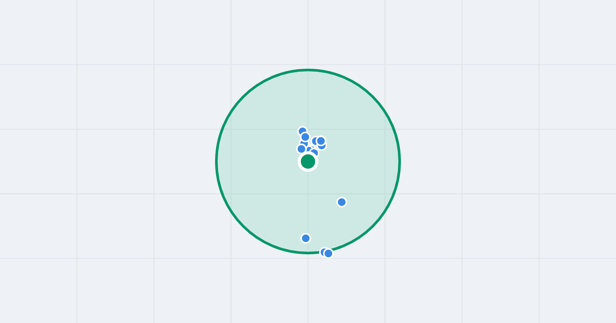
Task: Select the frontmost blue dot on the circle's bottom edge
Action: (x=329, y=253)
